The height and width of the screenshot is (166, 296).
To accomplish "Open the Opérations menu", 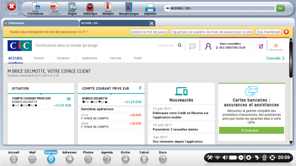I will (x=90, y=58).
